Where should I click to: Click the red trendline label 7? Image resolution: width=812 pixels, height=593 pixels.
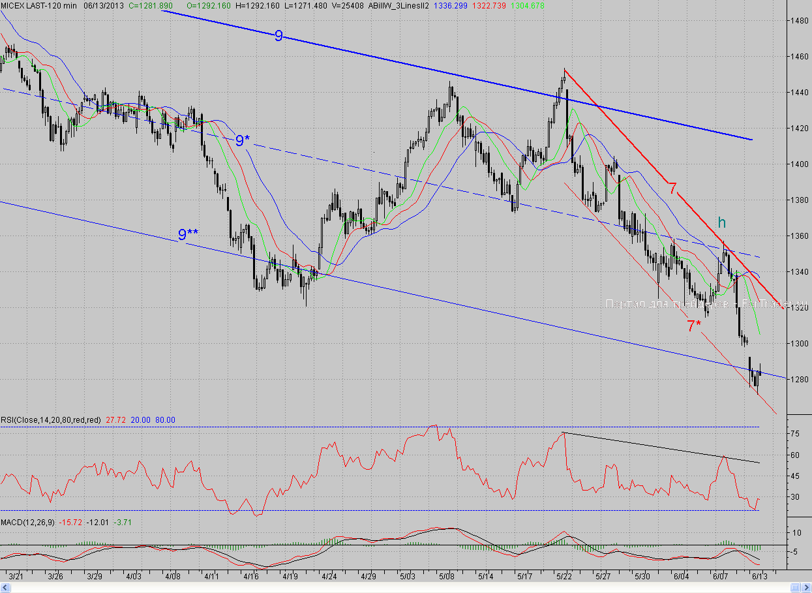click(x=672, y=189)
